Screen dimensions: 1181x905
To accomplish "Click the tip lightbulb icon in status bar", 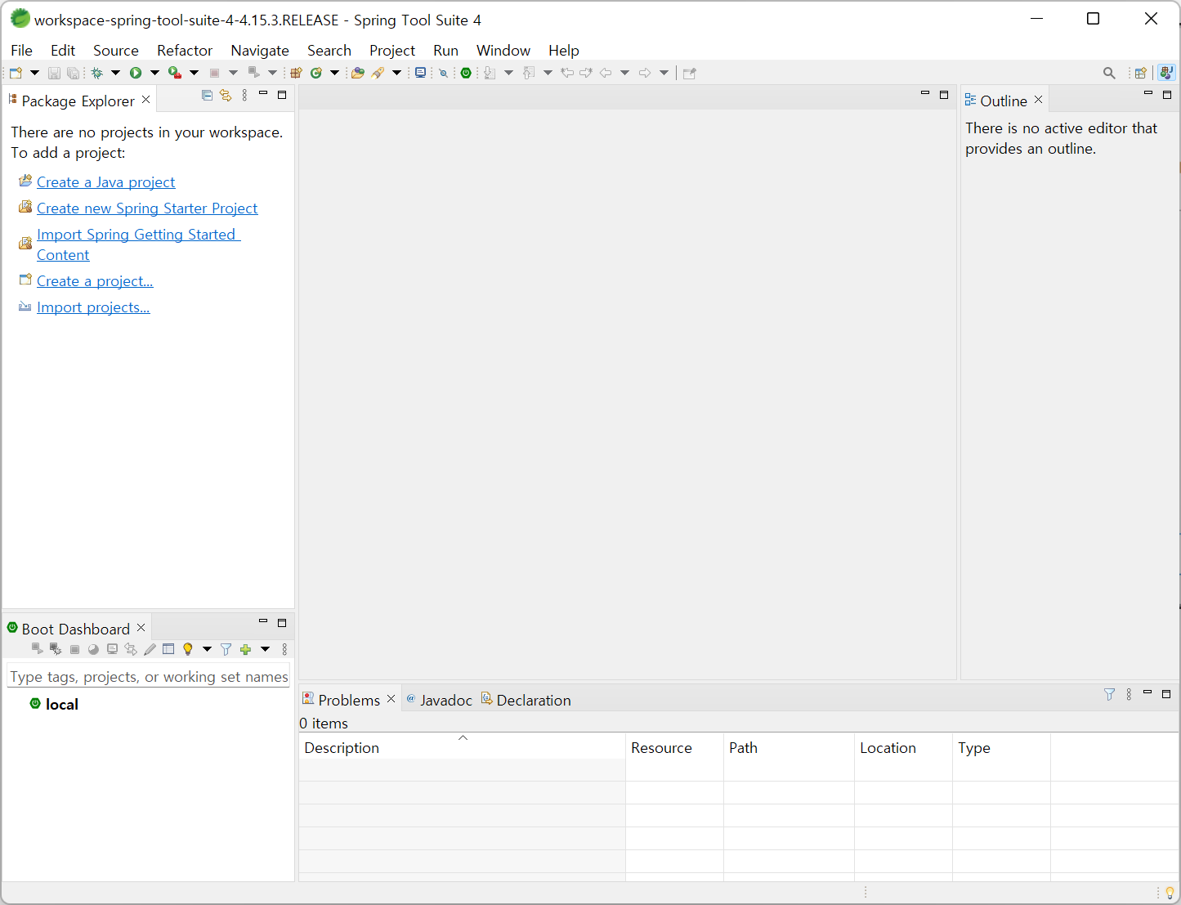I will point(1170,893).
